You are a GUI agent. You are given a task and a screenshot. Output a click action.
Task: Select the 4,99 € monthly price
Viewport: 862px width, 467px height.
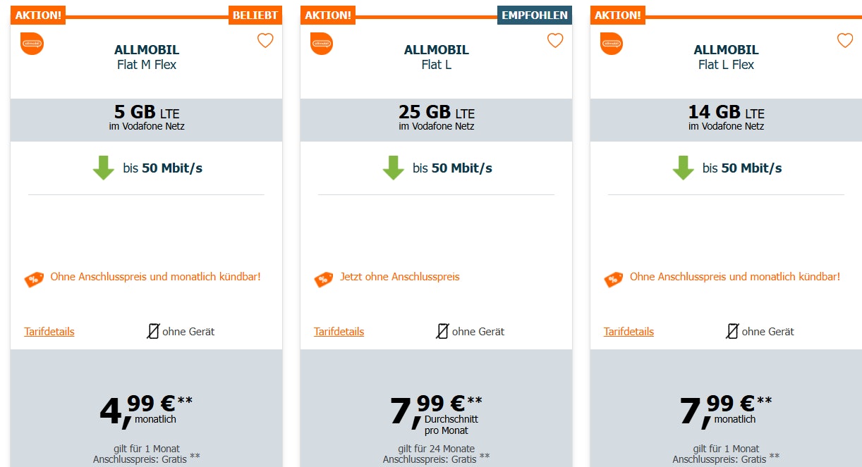[146, 410]
